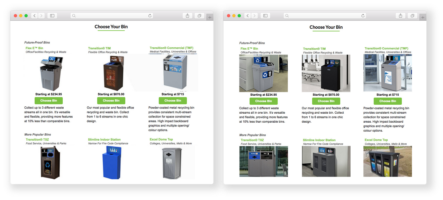
Task: Open Transition® TIM link in right window
Action: 314,49
